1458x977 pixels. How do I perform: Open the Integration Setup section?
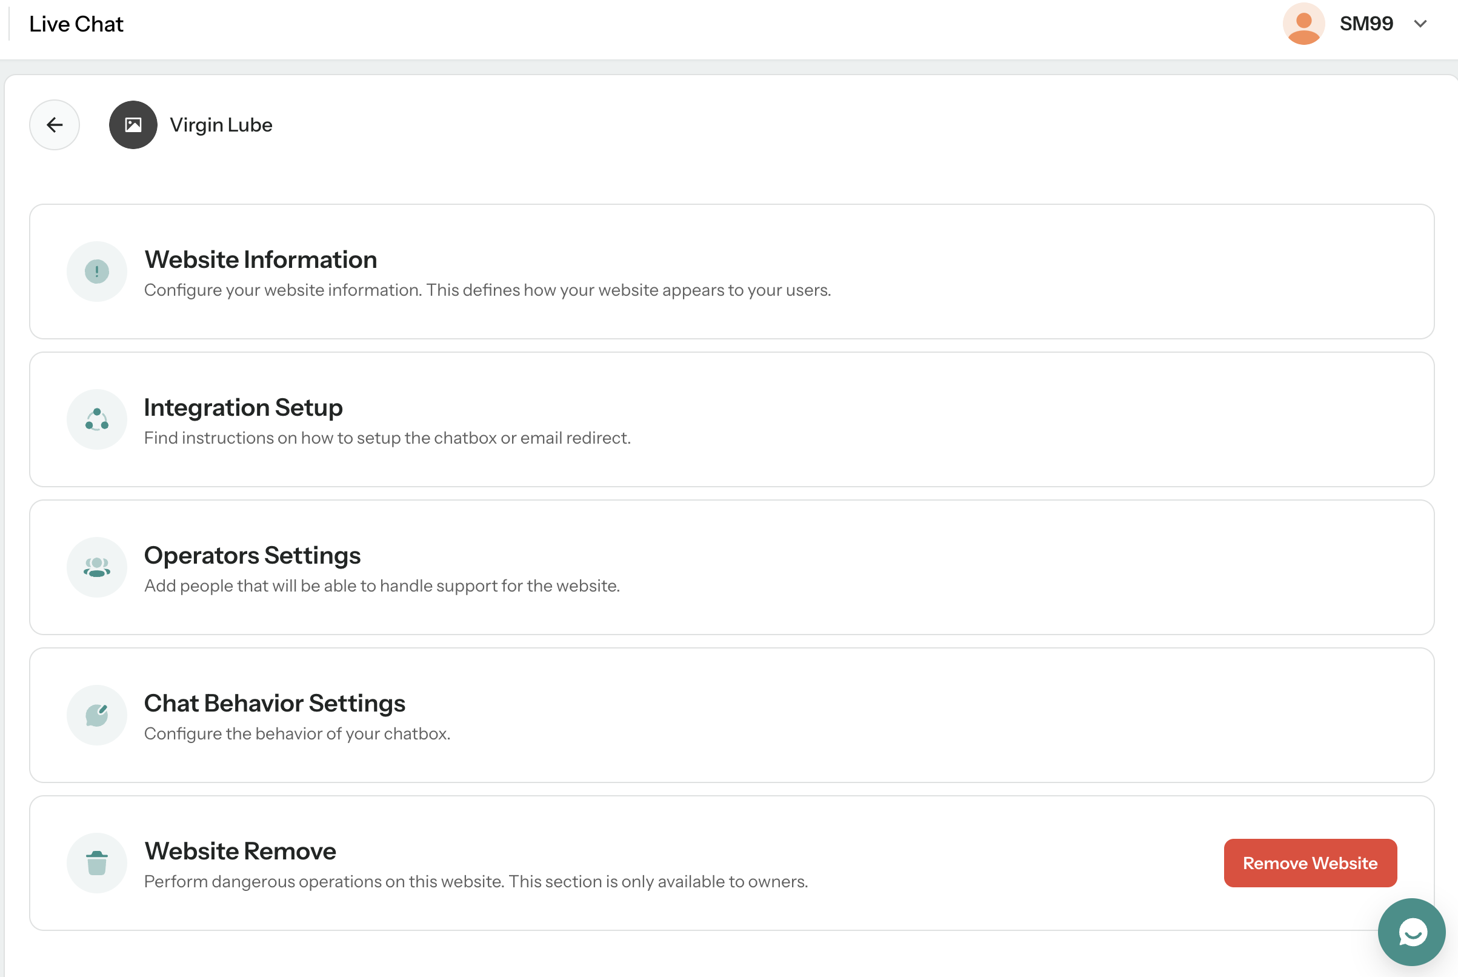tap(732, 419)
